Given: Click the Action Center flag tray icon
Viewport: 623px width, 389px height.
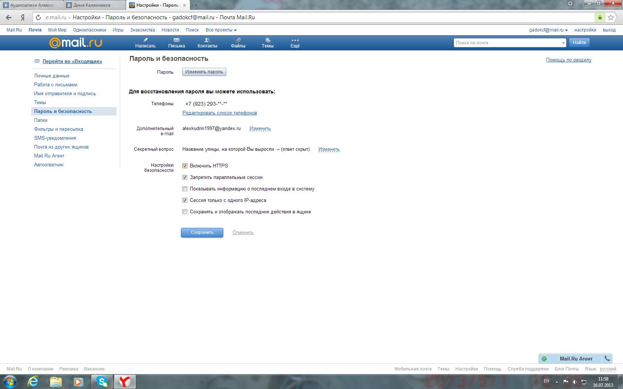Looking at the screenshot, I should [566, 382].
